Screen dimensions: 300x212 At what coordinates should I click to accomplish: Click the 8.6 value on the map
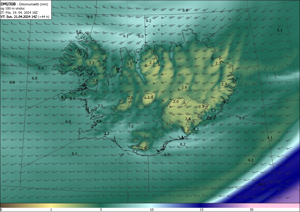(185, 10)
